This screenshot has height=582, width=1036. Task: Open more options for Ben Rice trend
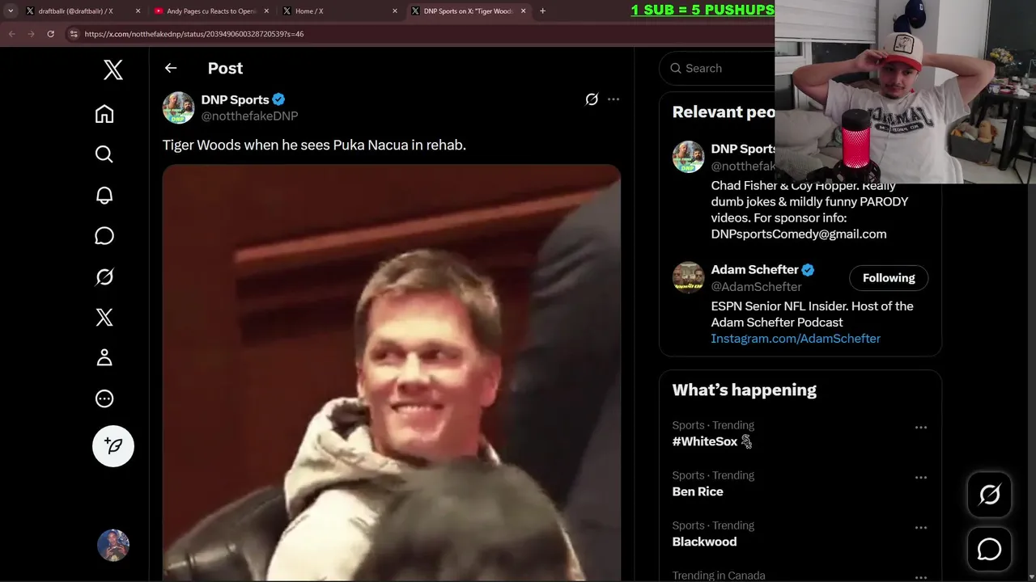coord(921,478)
